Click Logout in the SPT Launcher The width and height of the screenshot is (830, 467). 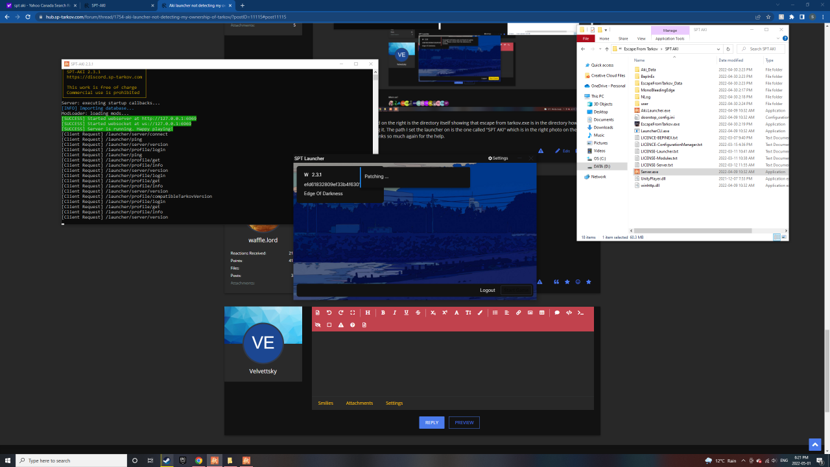click(x=488, y=290)
